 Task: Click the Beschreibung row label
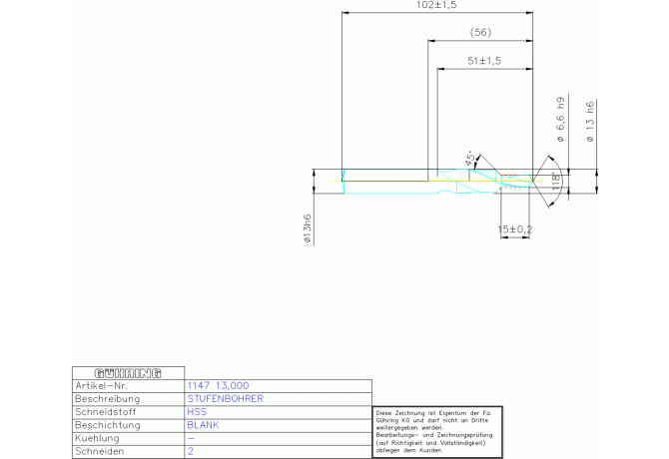[107, 399]
